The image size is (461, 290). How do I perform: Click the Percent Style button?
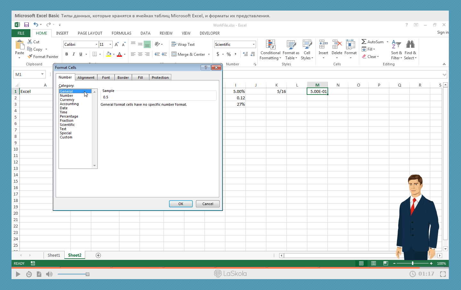[x=229, y=54]
